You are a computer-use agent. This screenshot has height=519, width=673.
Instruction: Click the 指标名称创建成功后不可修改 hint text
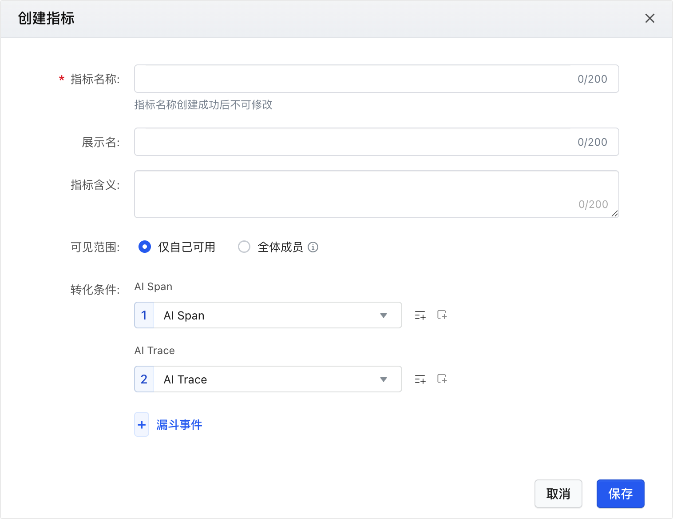(203, 105)
